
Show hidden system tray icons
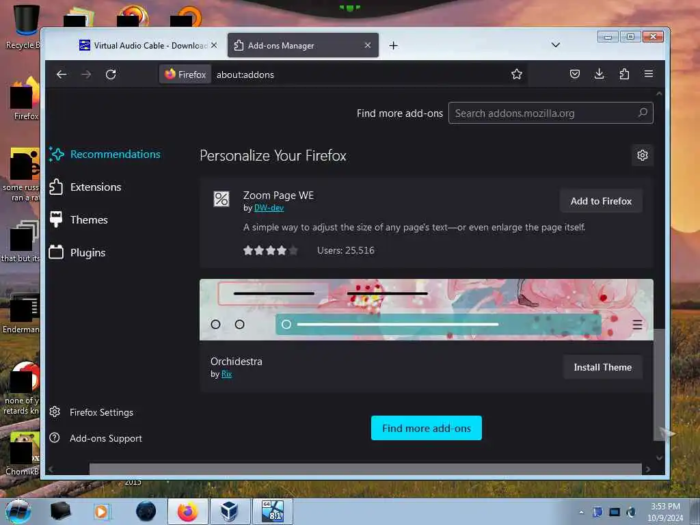coord(581,512)
